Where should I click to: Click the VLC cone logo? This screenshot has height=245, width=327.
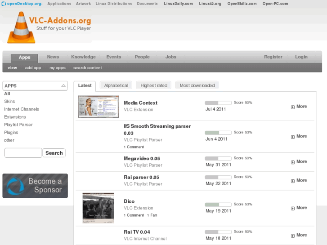[x=21, y=27]
